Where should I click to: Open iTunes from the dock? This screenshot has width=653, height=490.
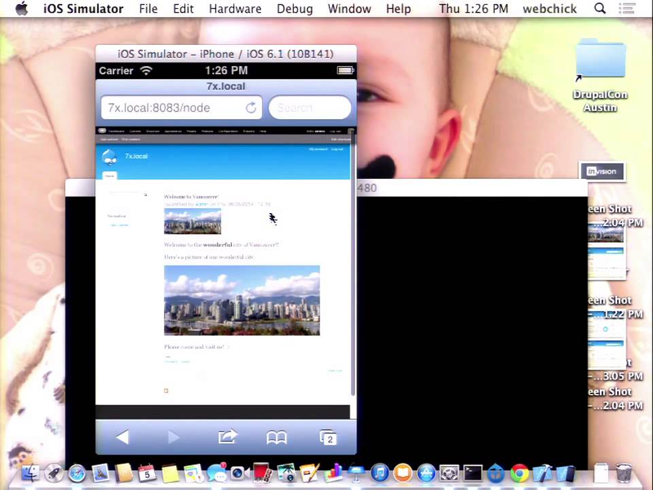(x=380, y=474)
